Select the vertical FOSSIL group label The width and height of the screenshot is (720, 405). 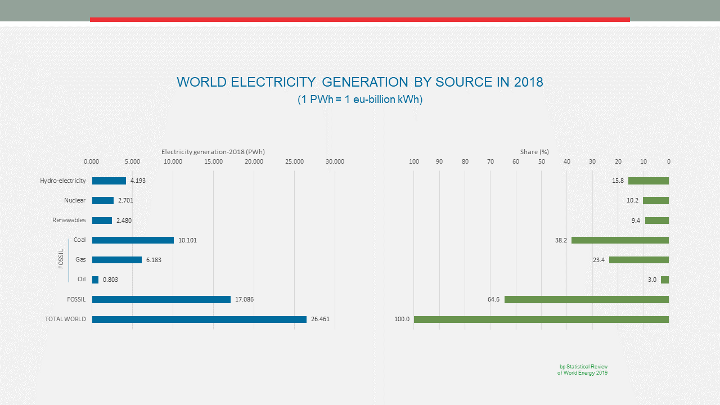click(x=61, y=259)
